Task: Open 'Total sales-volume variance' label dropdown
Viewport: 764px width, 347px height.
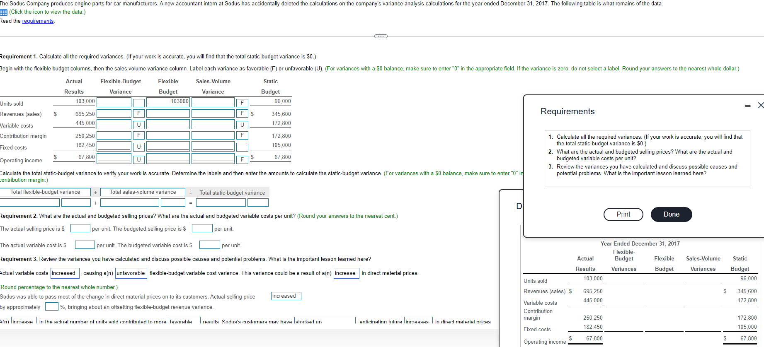Action: (x=143, y=192)
